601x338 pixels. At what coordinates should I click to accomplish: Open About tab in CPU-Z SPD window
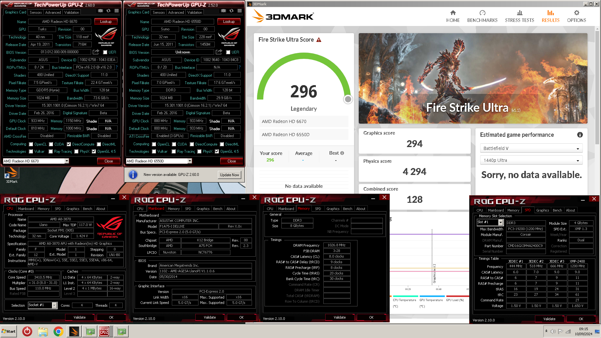pyautogui.click(x=570, y=210)
